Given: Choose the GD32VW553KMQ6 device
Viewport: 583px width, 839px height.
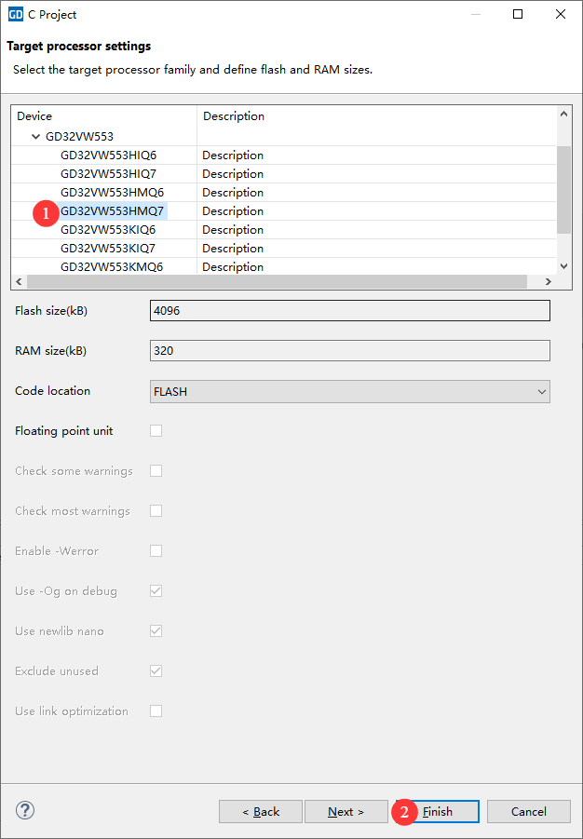Looking at the screenshot, I should [112, 267].
